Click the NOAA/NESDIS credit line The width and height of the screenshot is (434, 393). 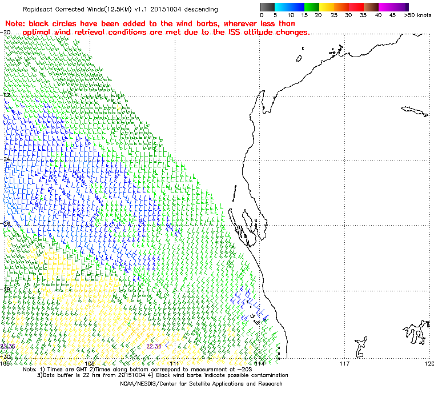[201, 384]
